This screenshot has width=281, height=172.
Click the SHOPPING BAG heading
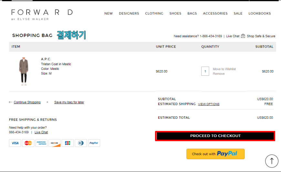[32, 35]
